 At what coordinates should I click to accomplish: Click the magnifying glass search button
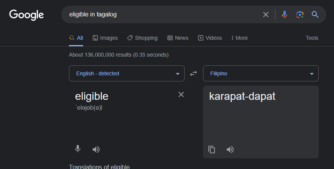315,15
